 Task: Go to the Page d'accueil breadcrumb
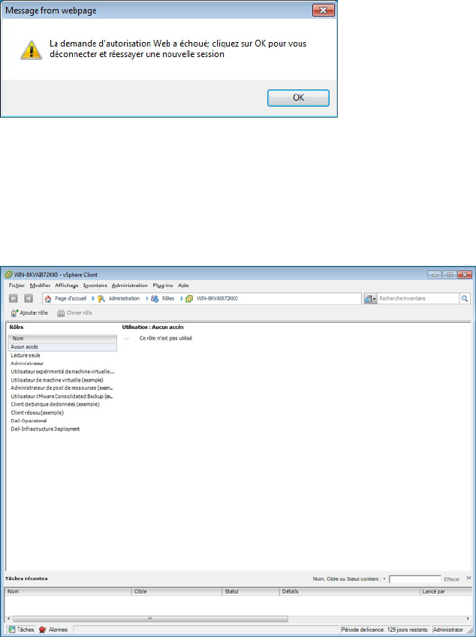click(x=71, y=298)
